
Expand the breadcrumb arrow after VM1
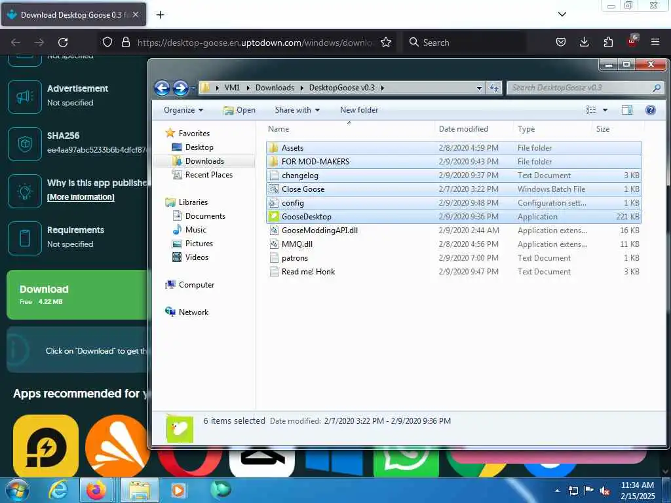pyautogui.click(x=248, y=88)
